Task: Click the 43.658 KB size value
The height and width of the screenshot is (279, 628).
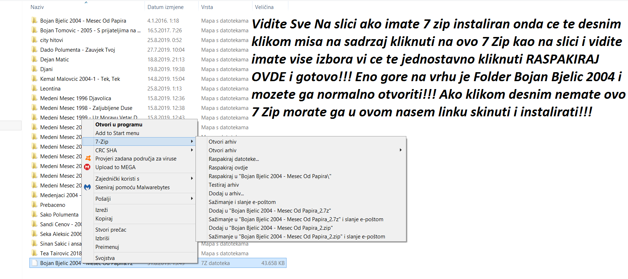Action: point(273,263)
